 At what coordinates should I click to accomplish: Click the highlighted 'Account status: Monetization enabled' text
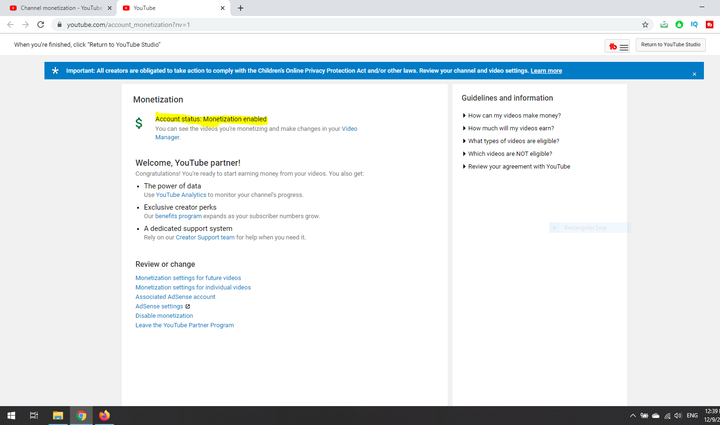[211, 119]
